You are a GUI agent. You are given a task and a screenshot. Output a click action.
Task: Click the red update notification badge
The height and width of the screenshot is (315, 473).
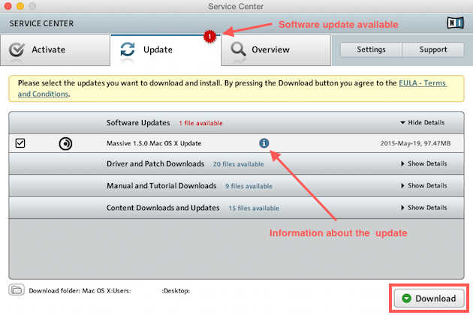(x=211, y=35)
